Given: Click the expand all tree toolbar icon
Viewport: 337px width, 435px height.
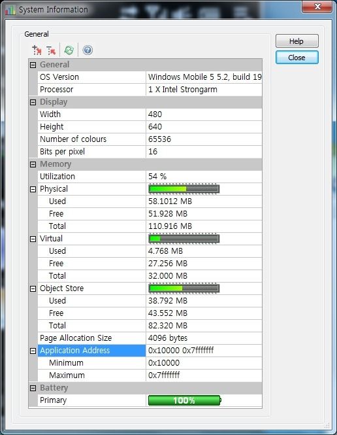Looking at the screenshot, I should click(x=37, y=50).
